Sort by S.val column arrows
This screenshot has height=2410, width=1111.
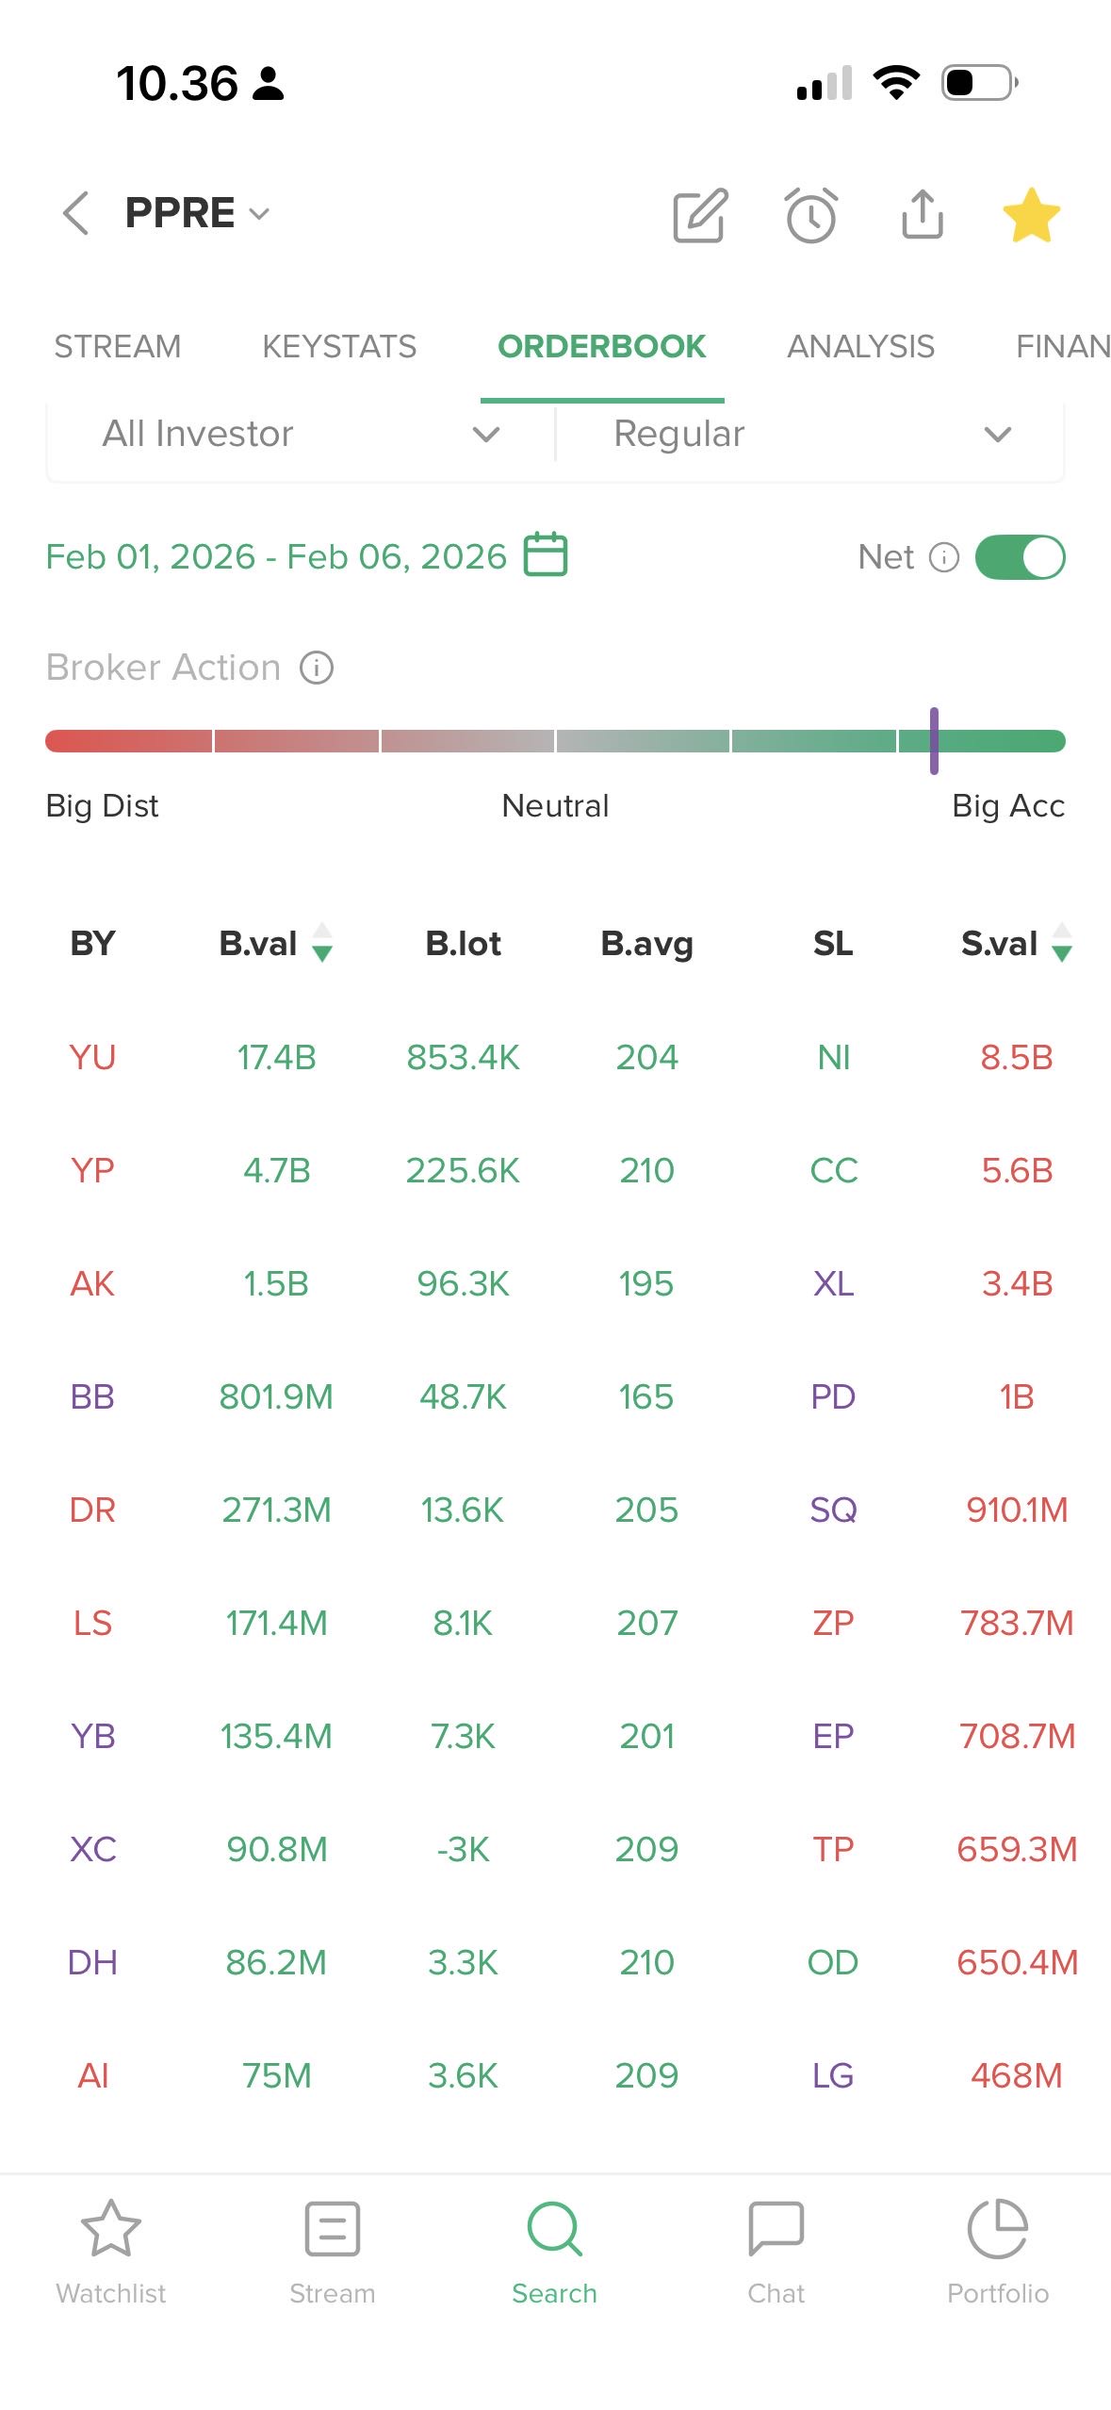1062,943
